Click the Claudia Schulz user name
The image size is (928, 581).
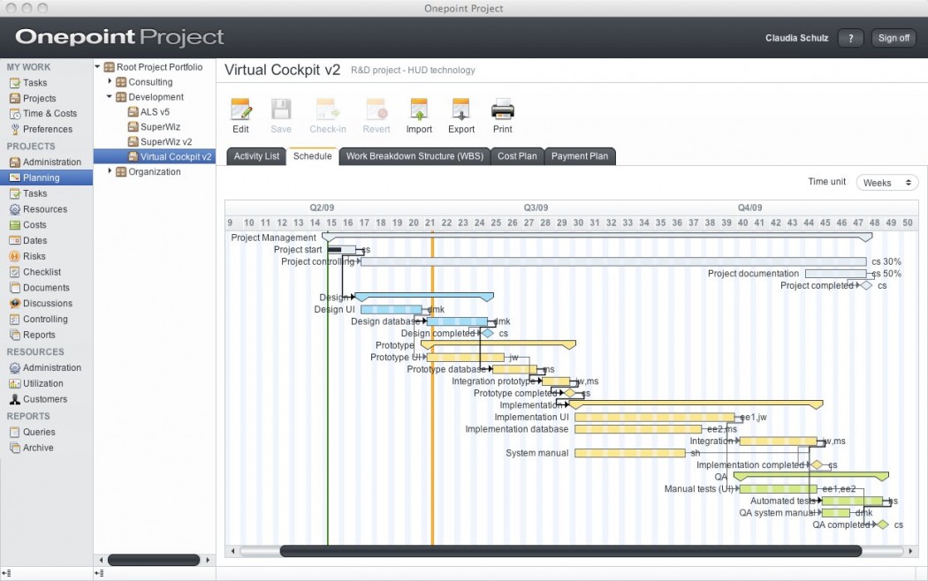(x=796, y=38)
